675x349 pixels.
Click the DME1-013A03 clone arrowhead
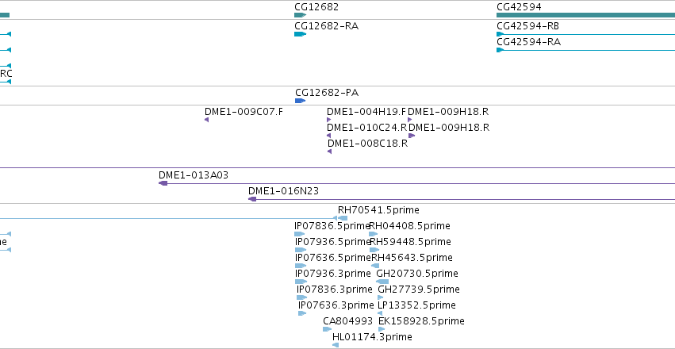point(163,183)
